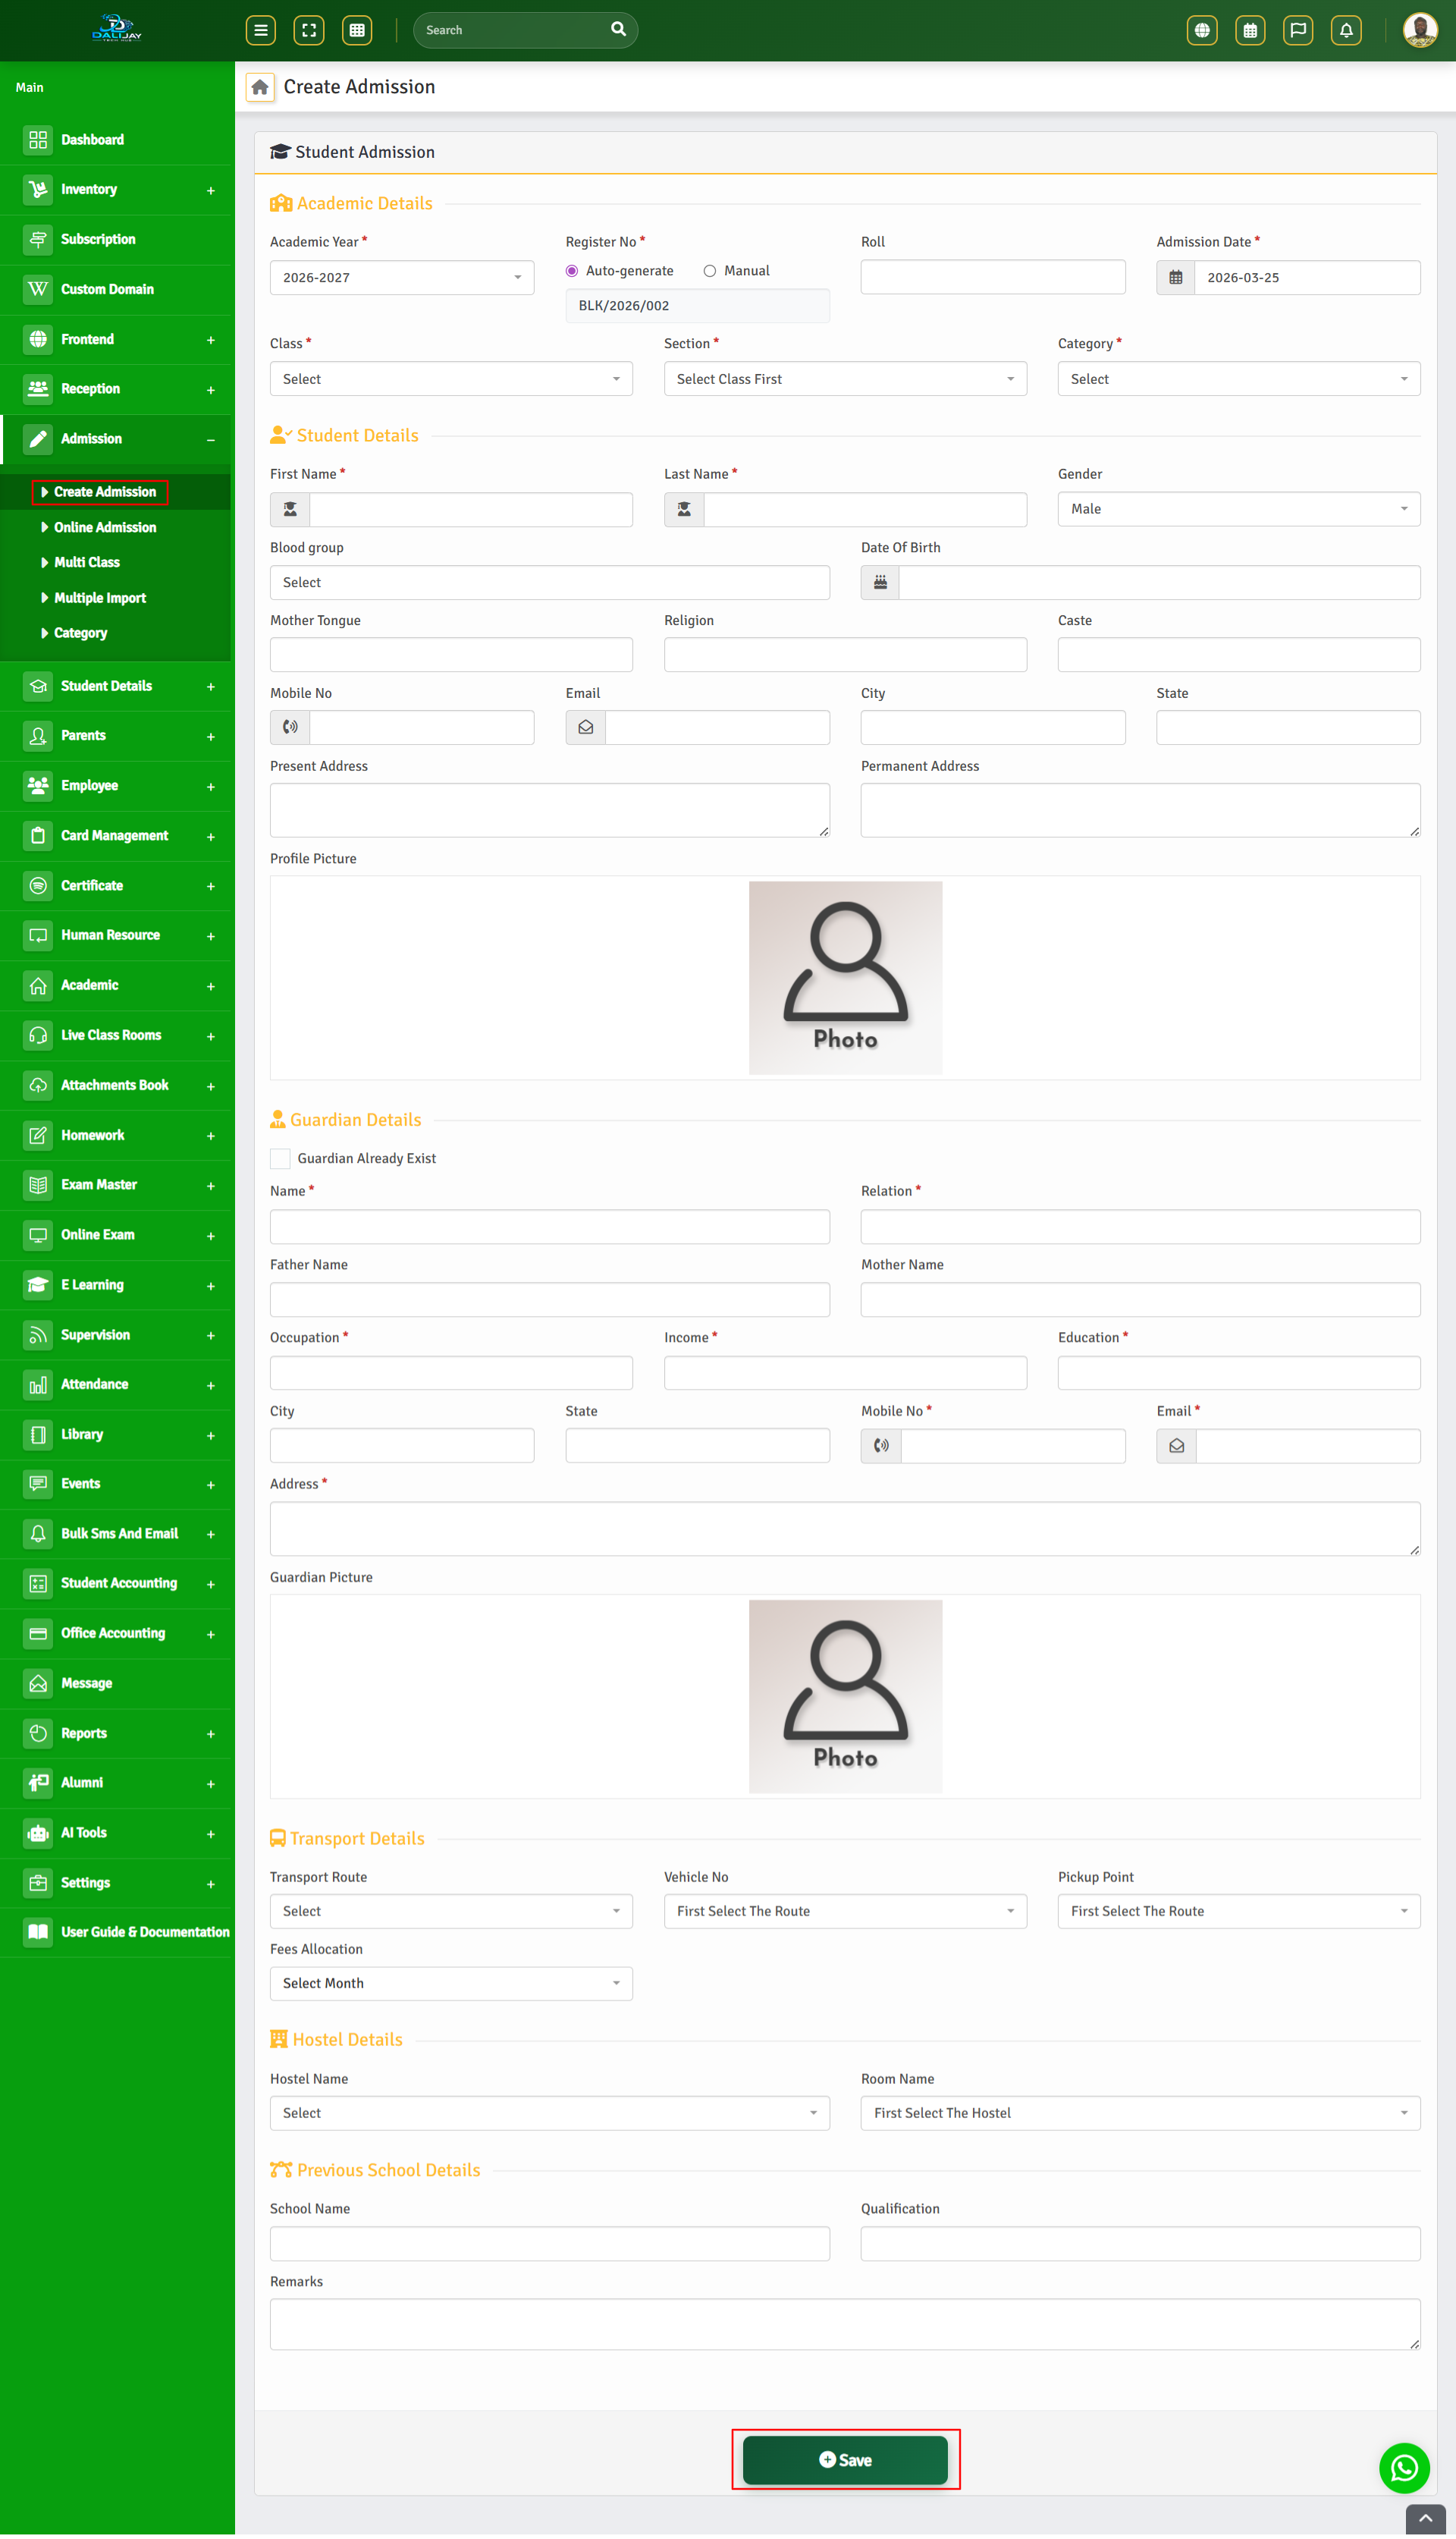The width and height of the screenshot is (1456, 2539).
Task: Select the Manual register number option
Action: point(710,271)
